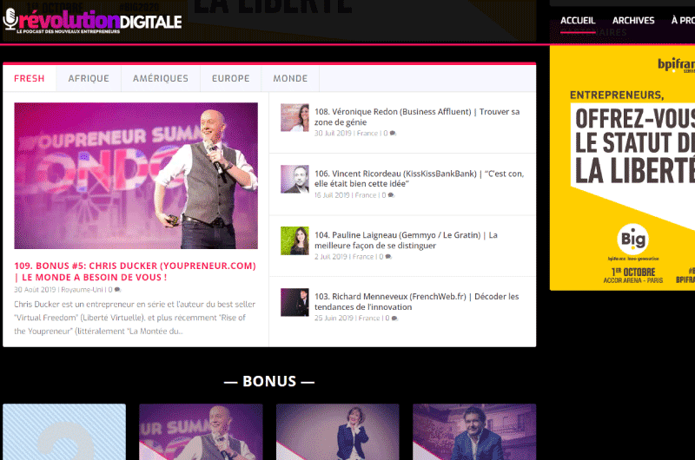Open the Pauline Laigneau thumbnail

click(295, 240)
